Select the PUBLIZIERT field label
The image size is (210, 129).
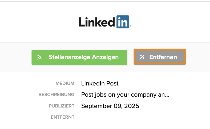pyautogui.click(x=61, y=106)
